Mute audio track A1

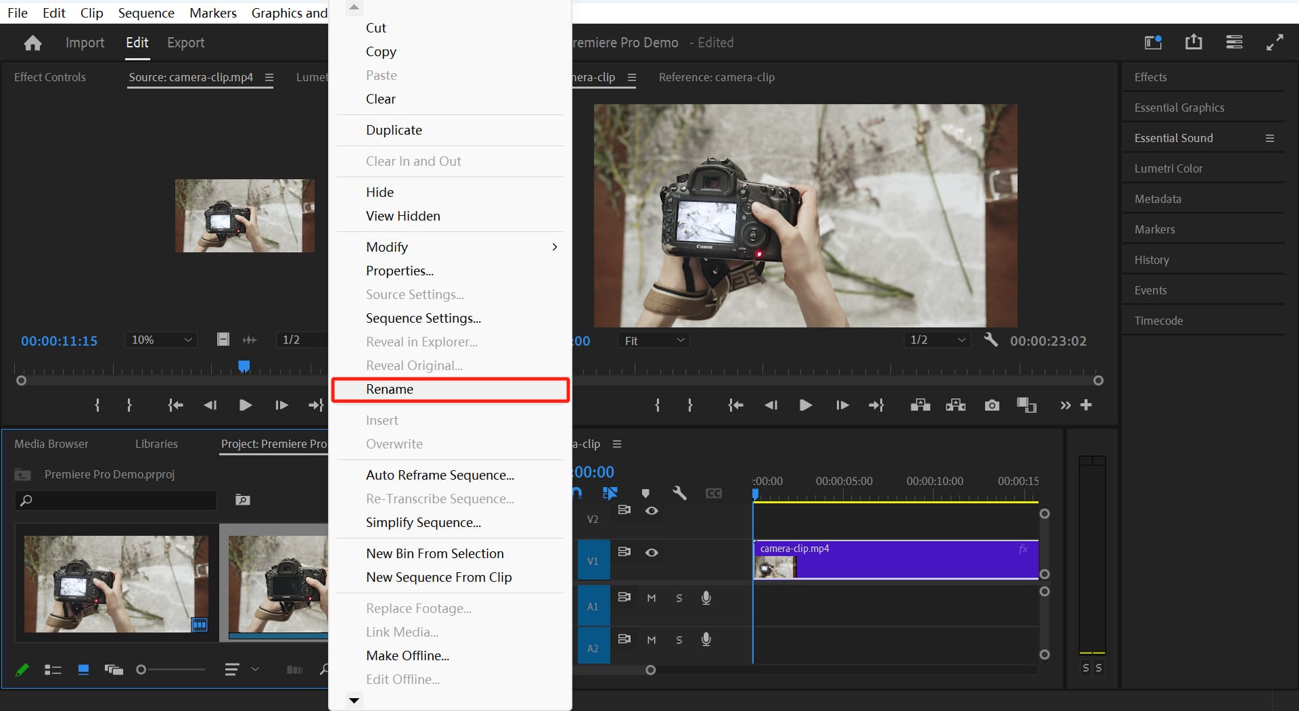point(652,597)
